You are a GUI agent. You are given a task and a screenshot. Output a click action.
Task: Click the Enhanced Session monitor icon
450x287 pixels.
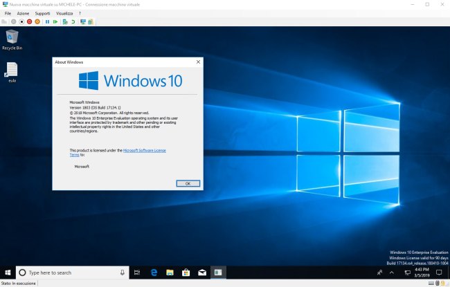tap(83, 22)
